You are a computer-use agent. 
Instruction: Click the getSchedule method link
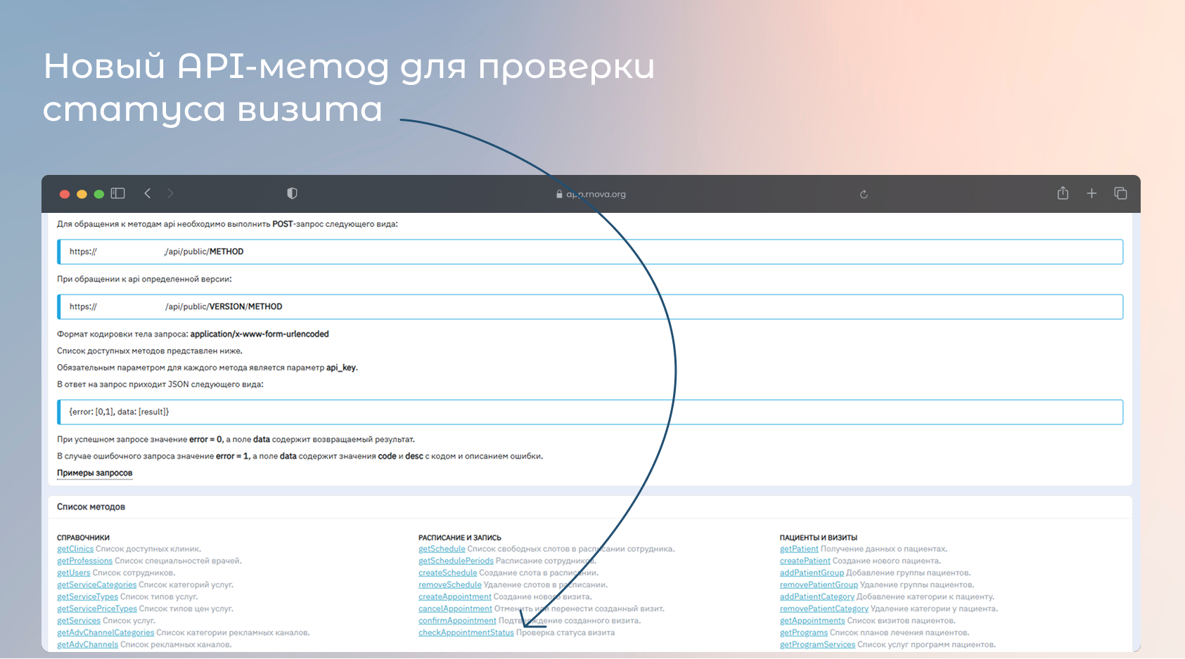[442, 549]
